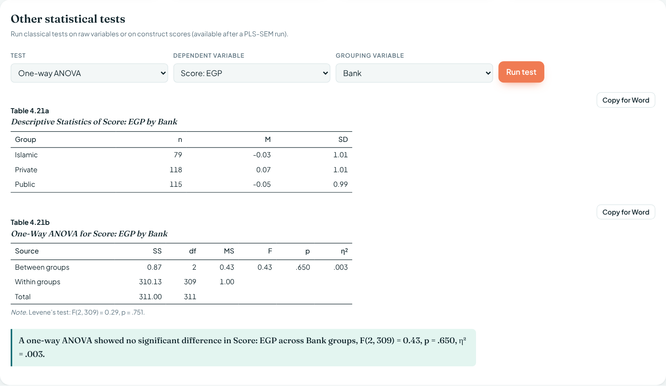666x386 pixels.
Task: Select the p cell .650 in the ANOVA table
Action: pyautogui.click(x=303, y=267)
